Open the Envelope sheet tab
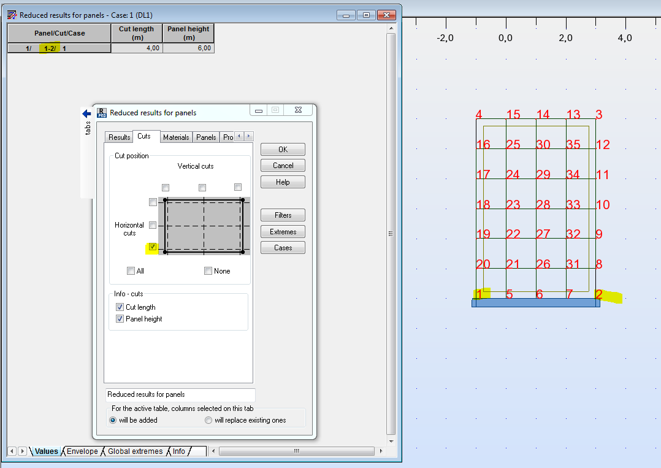 click(82, 451)
